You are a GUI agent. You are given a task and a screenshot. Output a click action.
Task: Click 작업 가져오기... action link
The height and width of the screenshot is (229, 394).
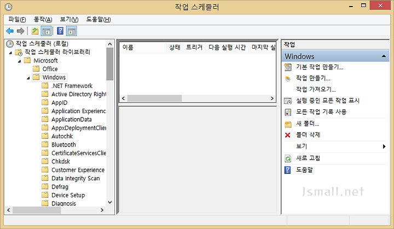pos(316,90)
